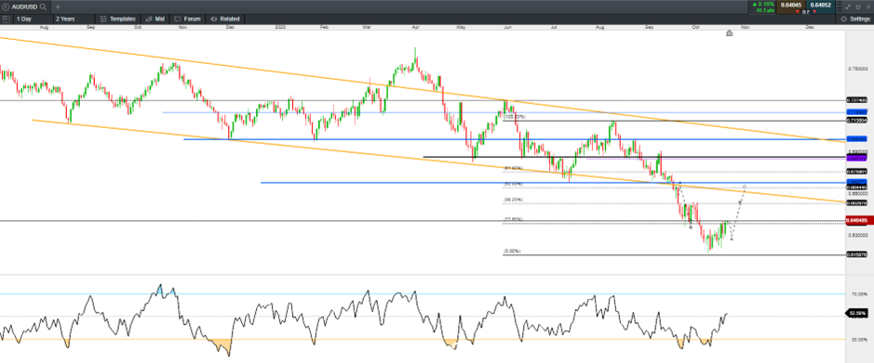The width and height of the screenshot is (874, 363).
Task: Open the stacked-lines window menu icon
Action: 840,6
